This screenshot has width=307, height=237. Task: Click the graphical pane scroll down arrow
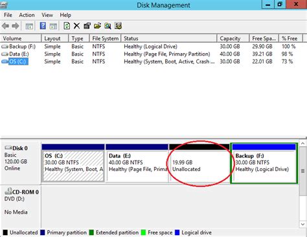(302, 224)
